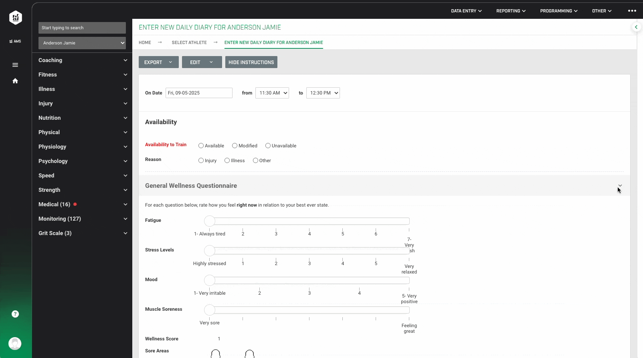This screenshot has width=643, height=358.
Task: Select Unavailable radio button
Action: (x=268, y=146)
